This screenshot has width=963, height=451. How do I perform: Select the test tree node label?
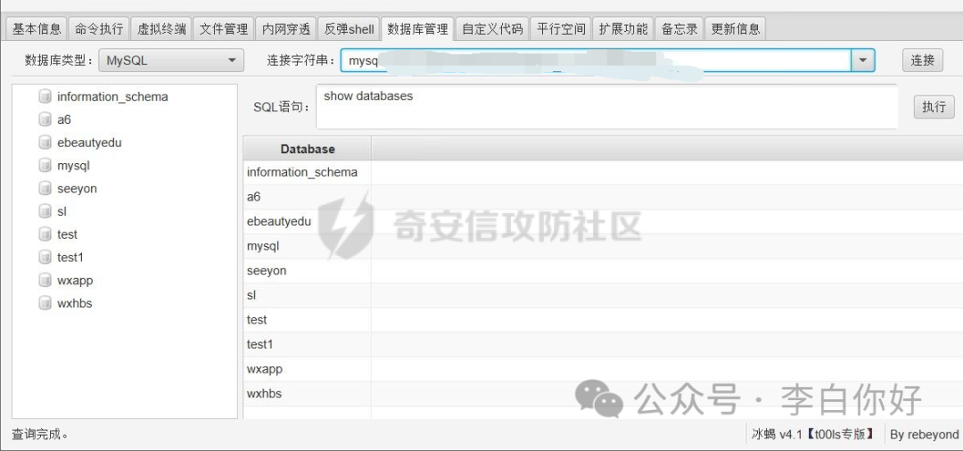click(x=67, y=234)
